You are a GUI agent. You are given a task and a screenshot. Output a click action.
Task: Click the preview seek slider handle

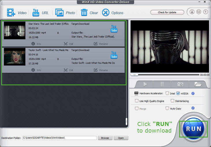coord(134,75)
